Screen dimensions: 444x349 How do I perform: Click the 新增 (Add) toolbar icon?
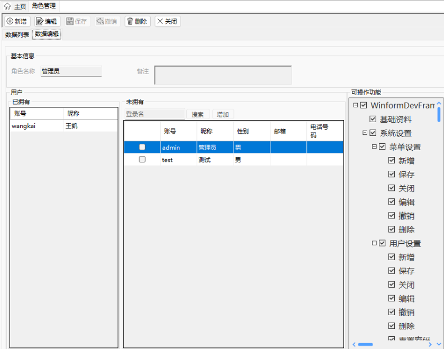point(10,22)
